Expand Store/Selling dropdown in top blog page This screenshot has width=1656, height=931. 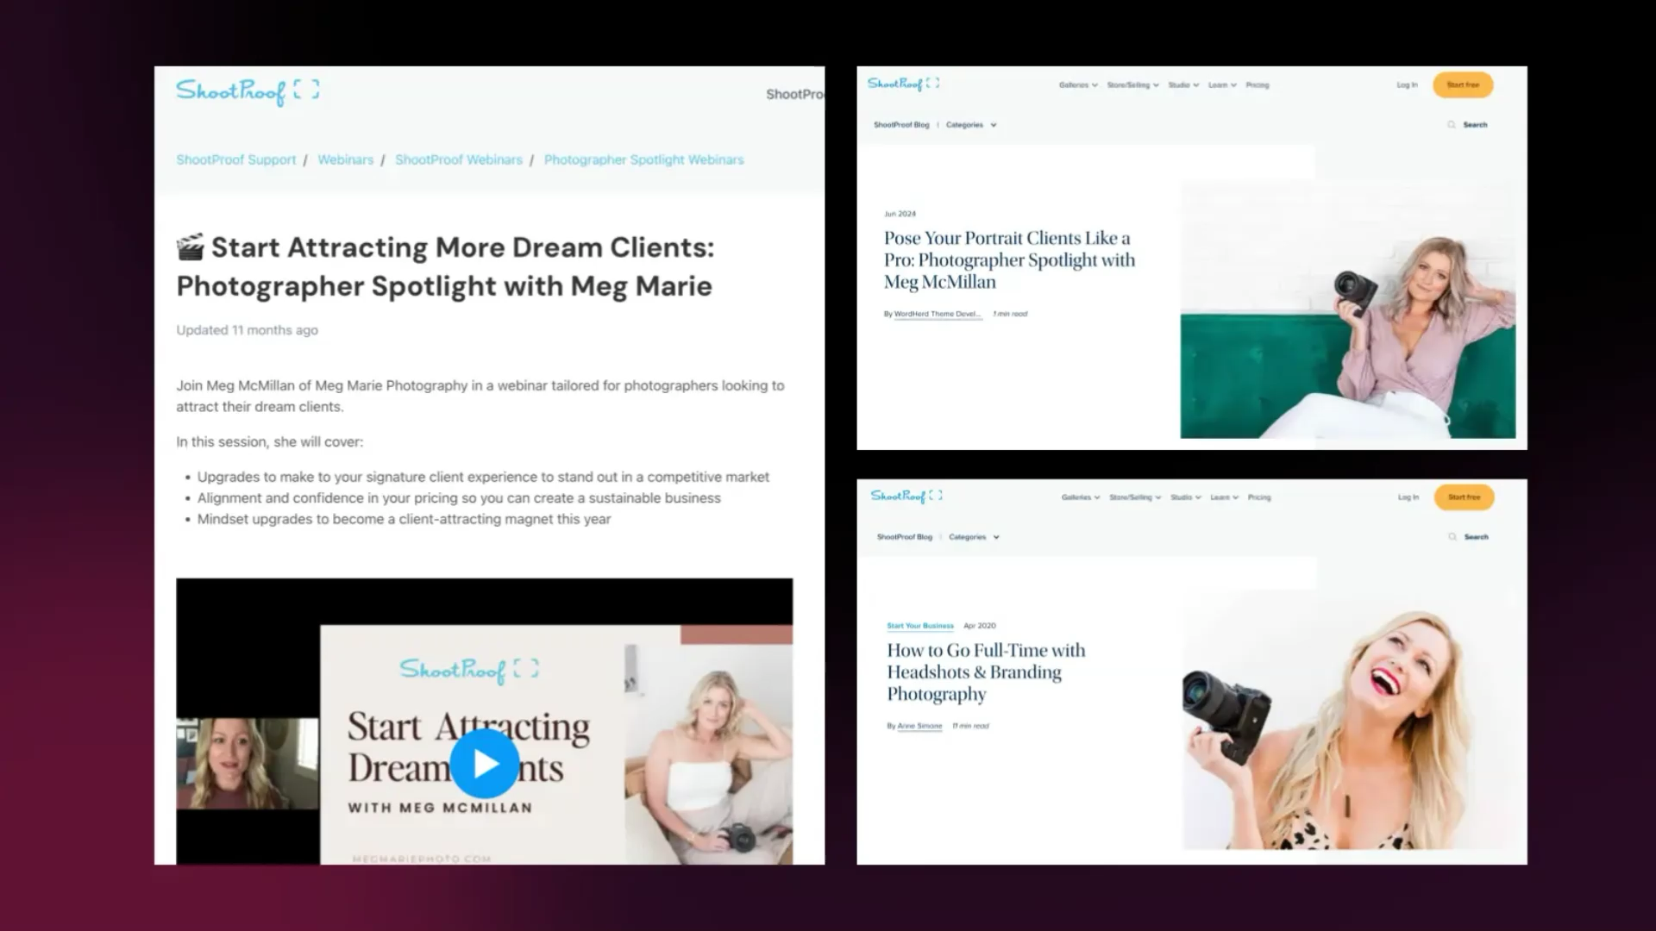[x=1132, y=85]
